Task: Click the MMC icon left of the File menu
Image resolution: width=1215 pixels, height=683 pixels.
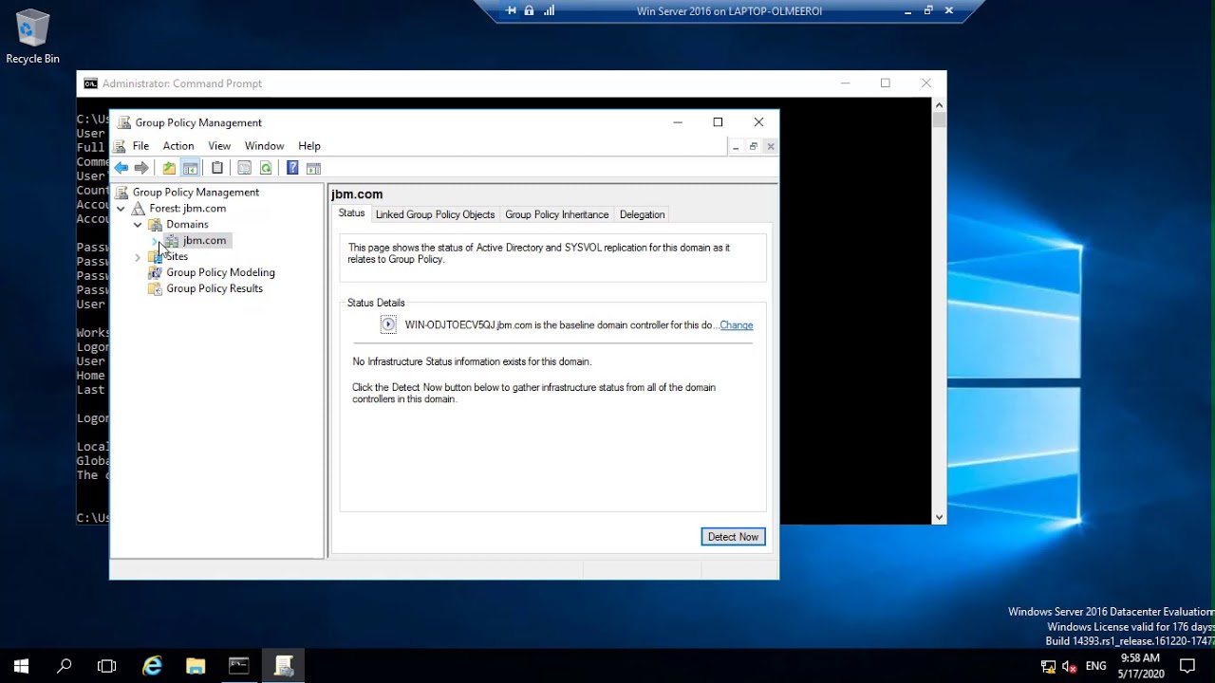Action: tap(120, 146)
